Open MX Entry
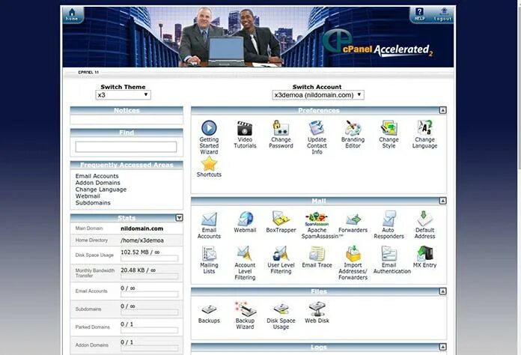 point(424,257)
